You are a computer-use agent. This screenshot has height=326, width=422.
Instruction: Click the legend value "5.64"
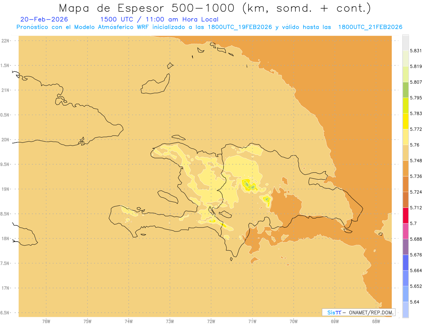point(415,302)
